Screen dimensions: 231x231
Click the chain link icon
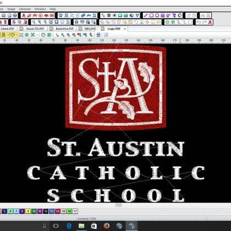tap(83, 15)
